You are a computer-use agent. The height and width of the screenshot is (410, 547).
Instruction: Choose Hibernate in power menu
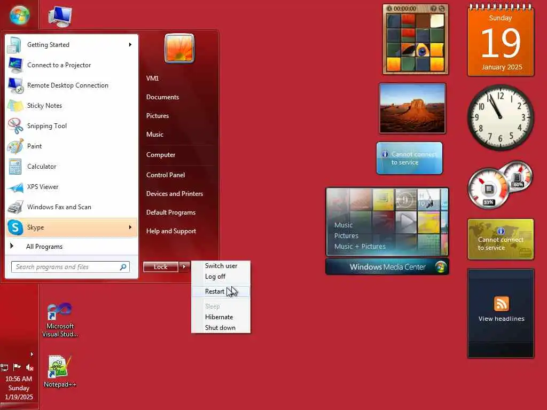pos(221,317)
